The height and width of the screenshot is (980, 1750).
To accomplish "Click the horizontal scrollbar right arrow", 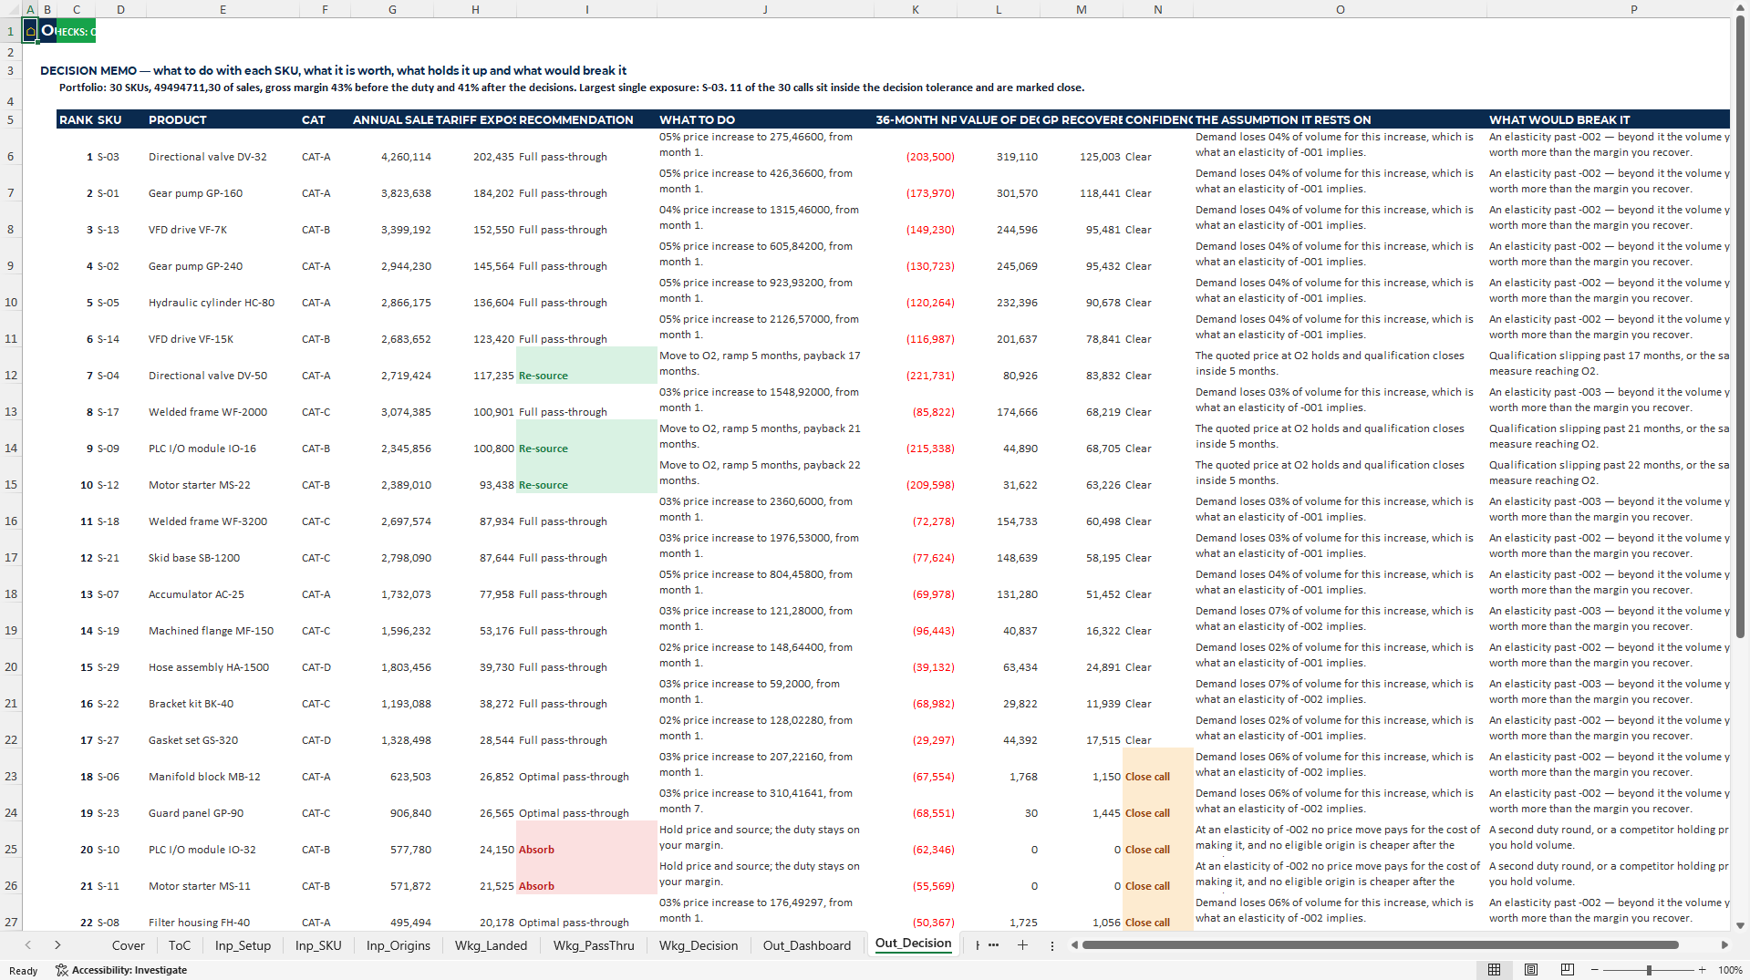I will point(1724,945).
